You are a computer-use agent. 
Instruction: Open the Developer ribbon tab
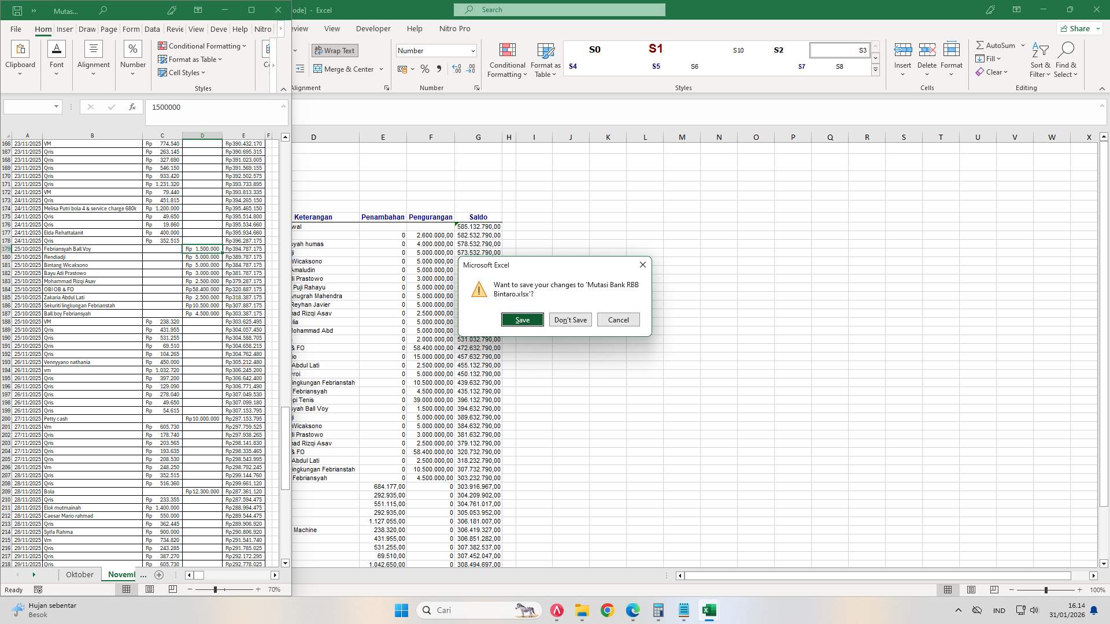coord(373,28)
